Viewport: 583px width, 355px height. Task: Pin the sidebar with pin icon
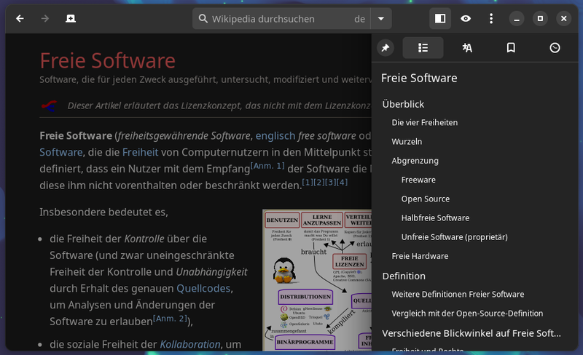pos(386,48)
